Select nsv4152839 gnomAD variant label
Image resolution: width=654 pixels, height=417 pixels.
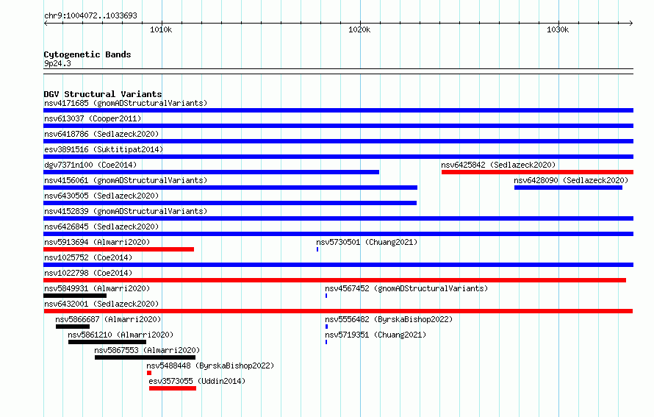pos(126,211)
